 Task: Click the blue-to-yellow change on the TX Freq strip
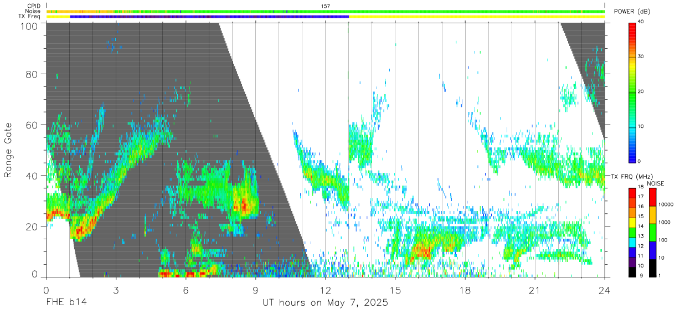(x=348, y=17)
